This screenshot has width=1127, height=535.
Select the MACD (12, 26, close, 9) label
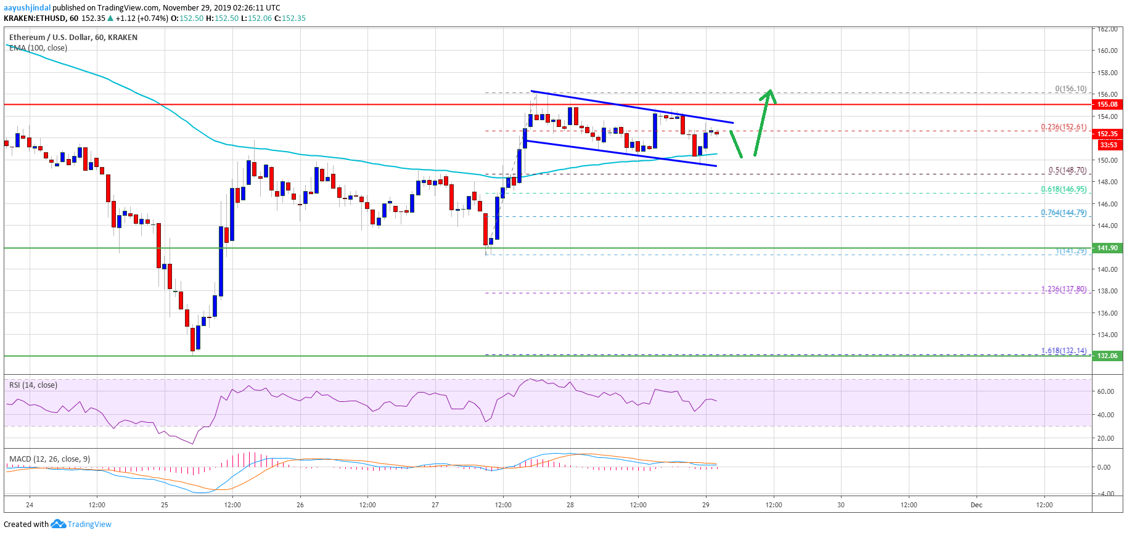point(49,459)
